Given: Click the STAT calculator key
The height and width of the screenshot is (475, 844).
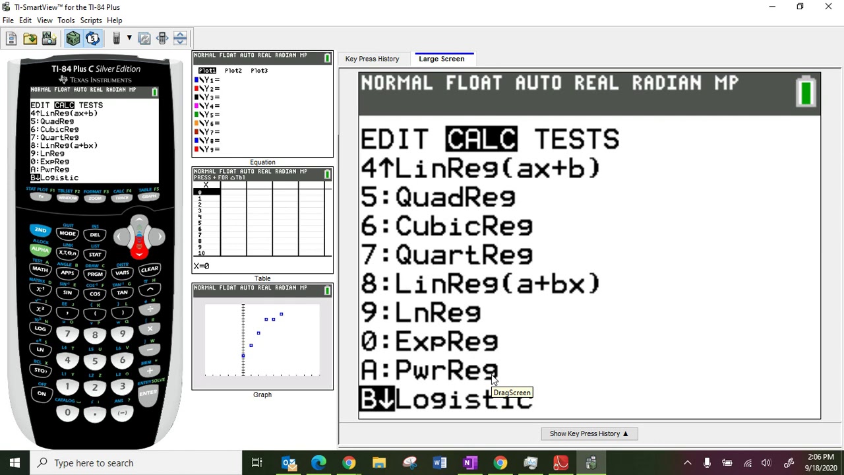Looking at the screenshot, I should click(x=95, y=255).
